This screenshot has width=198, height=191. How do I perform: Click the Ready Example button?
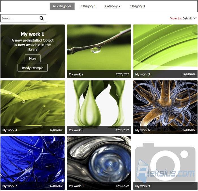[x=33, y=68]
